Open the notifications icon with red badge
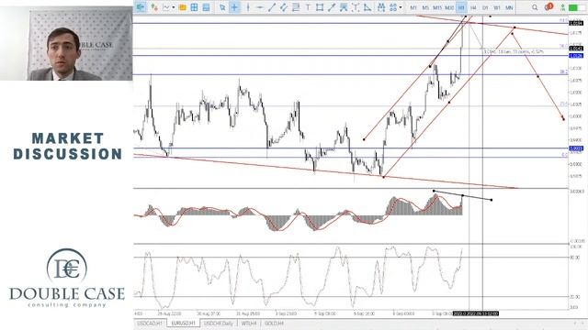This screenshot has height=330, width=588. 549,6
